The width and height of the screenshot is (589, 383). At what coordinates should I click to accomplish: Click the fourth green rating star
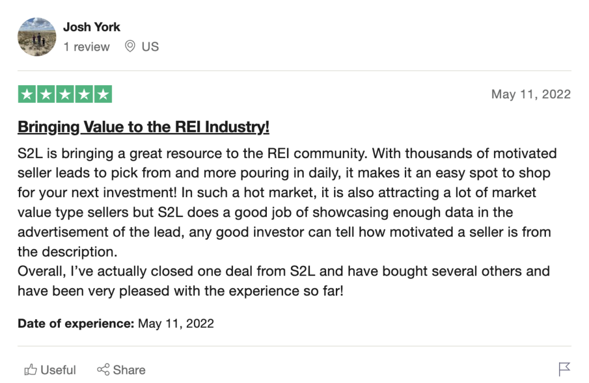point(84,94)
